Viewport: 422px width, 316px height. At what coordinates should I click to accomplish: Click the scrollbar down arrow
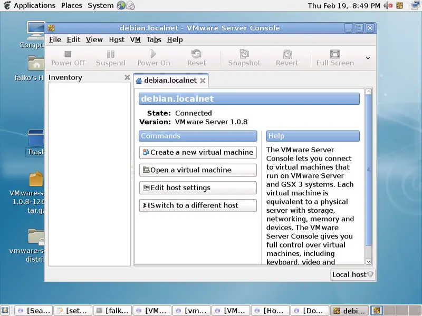[369, 261]
